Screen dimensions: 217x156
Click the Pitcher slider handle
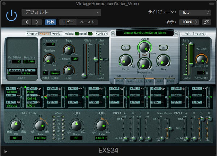coord(96,60)
